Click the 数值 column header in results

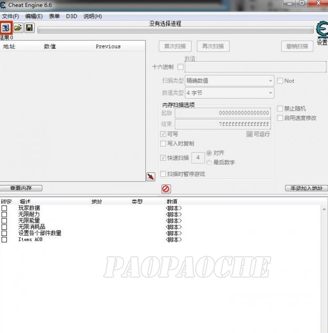coord(67,46)
